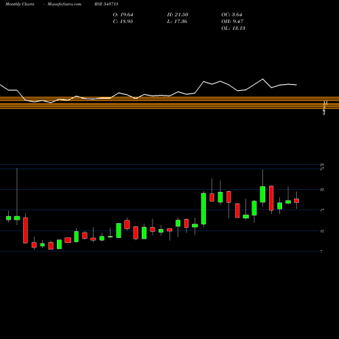Click the high value "H: 21.50"
Screen dimensions: 339x339
(x=178, y=15)
